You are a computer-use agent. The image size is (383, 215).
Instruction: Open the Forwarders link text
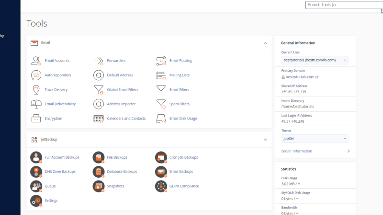pyautogui.click(x=116, y=61)
